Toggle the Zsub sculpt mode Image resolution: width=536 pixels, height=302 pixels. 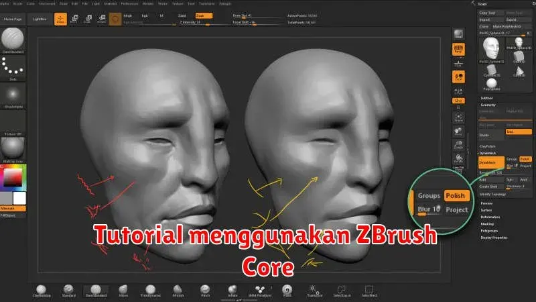204,15
